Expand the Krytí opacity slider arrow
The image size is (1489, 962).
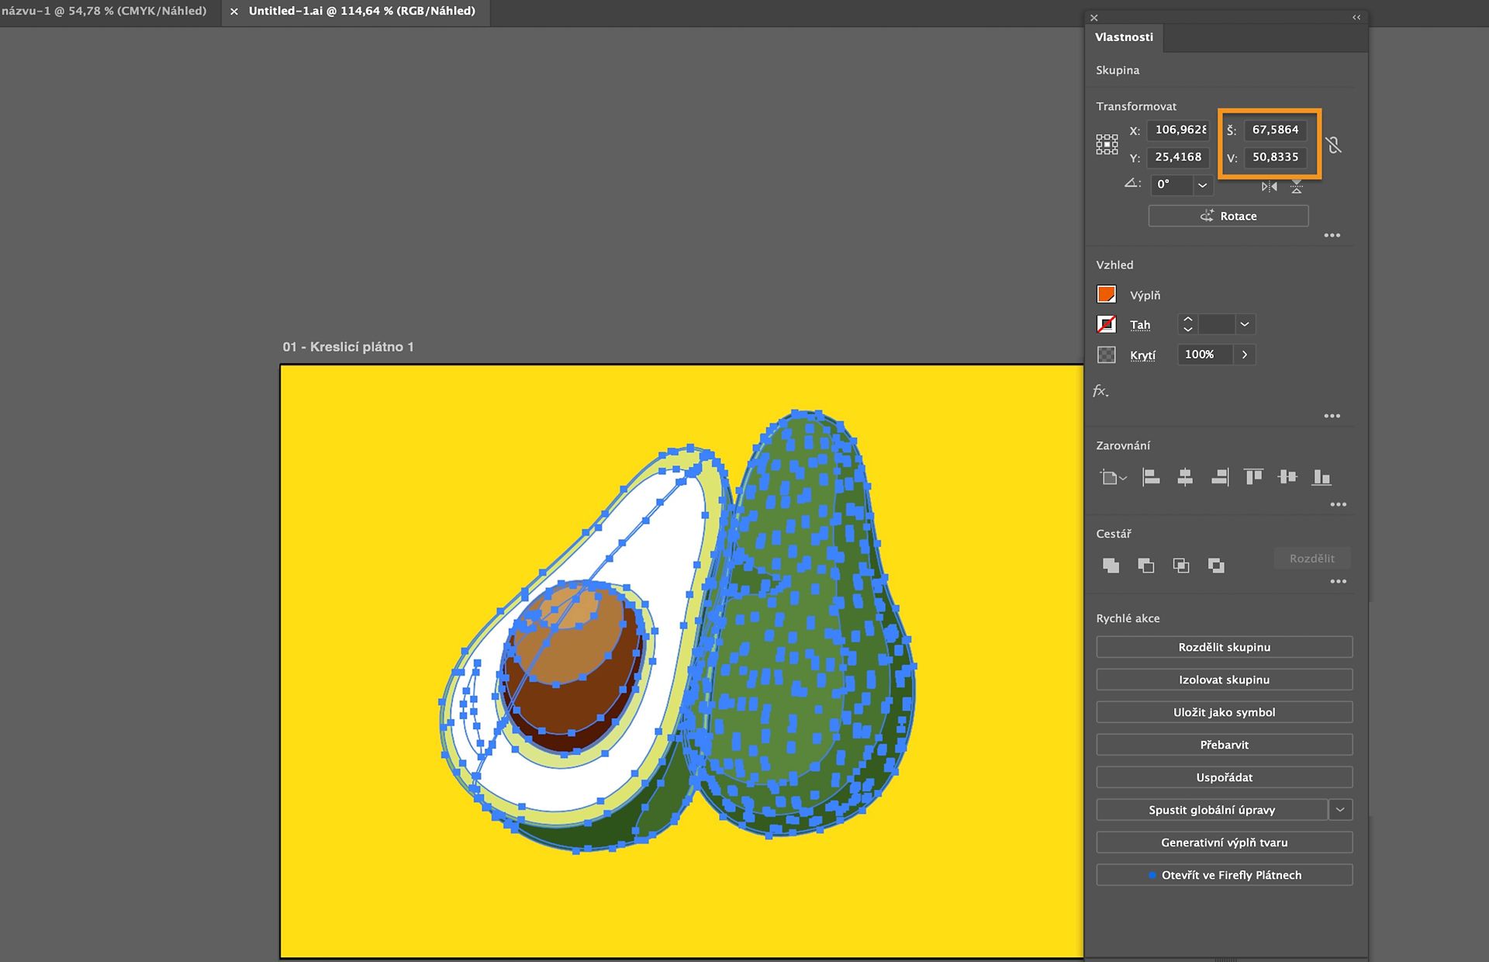point(1245,355)
